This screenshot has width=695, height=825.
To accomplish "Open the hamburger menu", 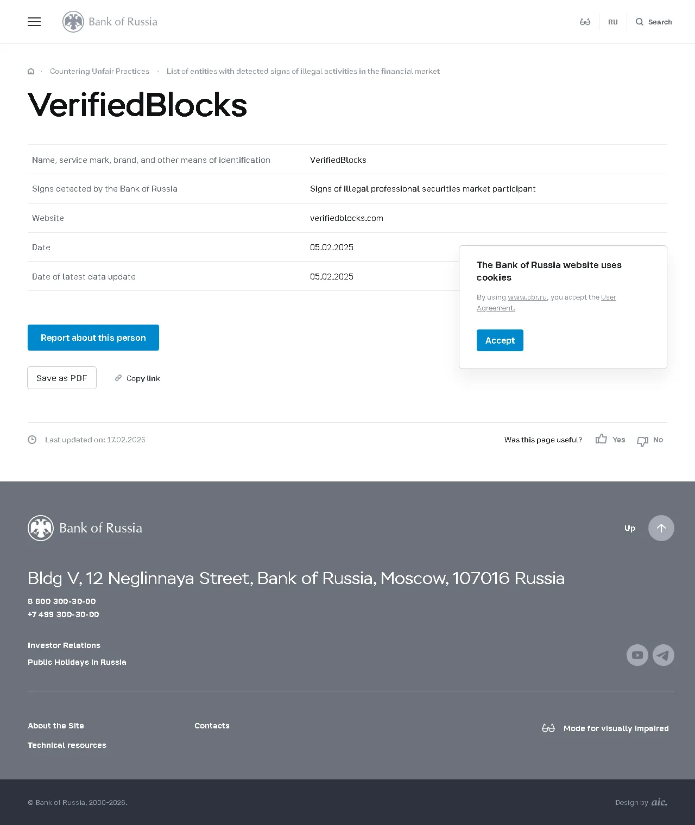I will [34, 22].
